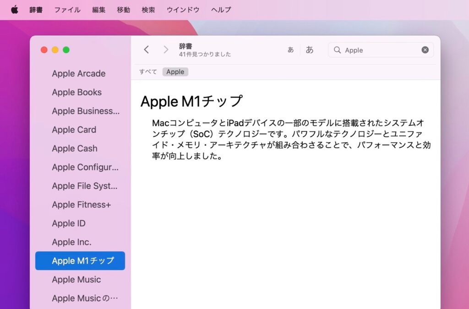Close the dictionary window with red button
The width and height of the screenshot is (469, 309).
44,50
